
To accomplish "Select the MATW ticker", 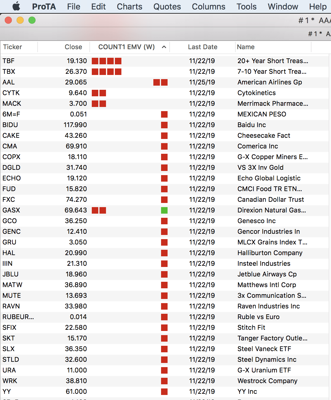I will click(x=12, y=285).
